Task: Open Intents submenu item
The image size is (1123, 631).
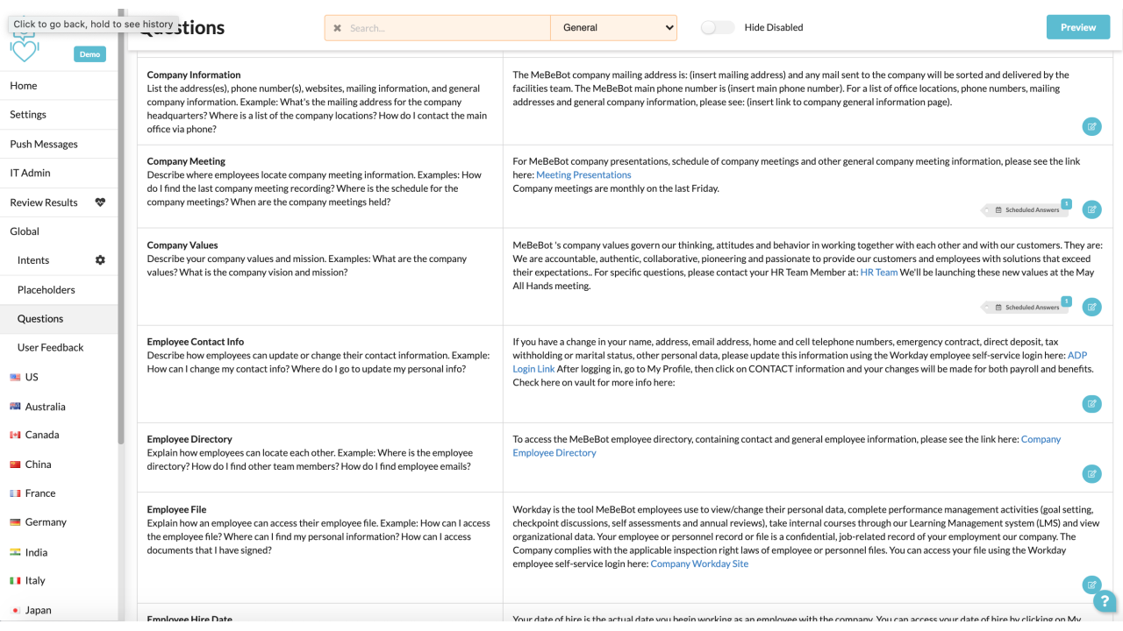Action: pos(33,260)
